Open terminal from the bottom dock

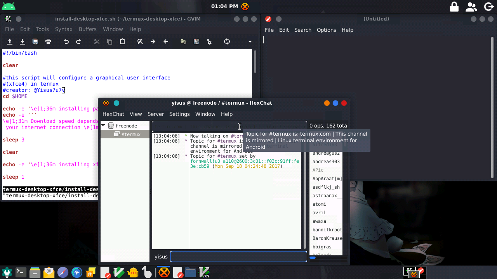[x=21, y=272]
